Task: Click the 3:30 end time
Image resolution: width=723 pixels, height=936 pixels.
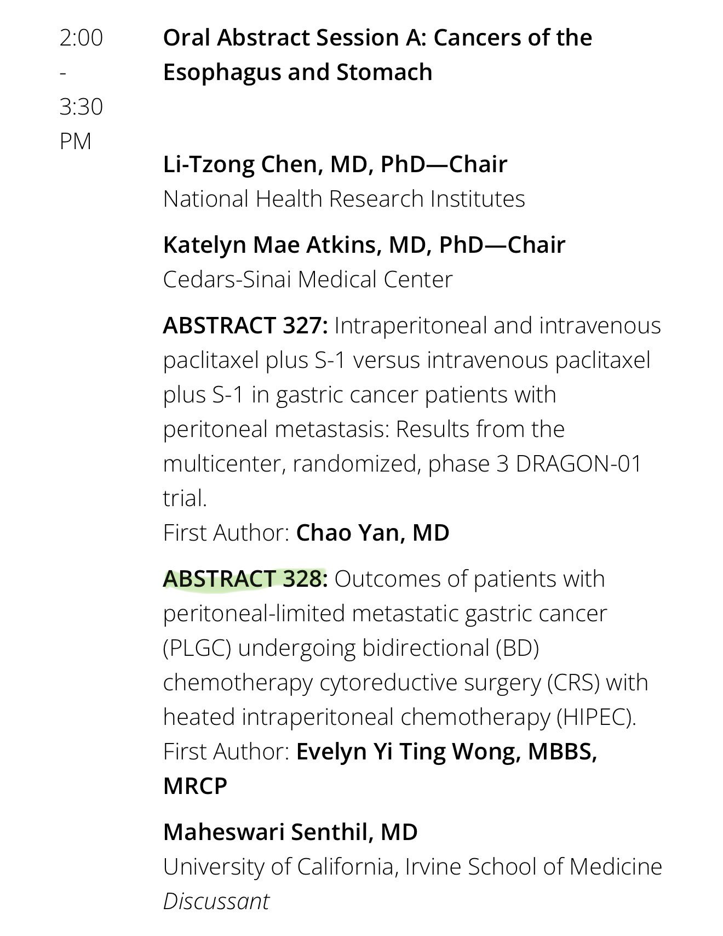Action: [x=81, y=106]
